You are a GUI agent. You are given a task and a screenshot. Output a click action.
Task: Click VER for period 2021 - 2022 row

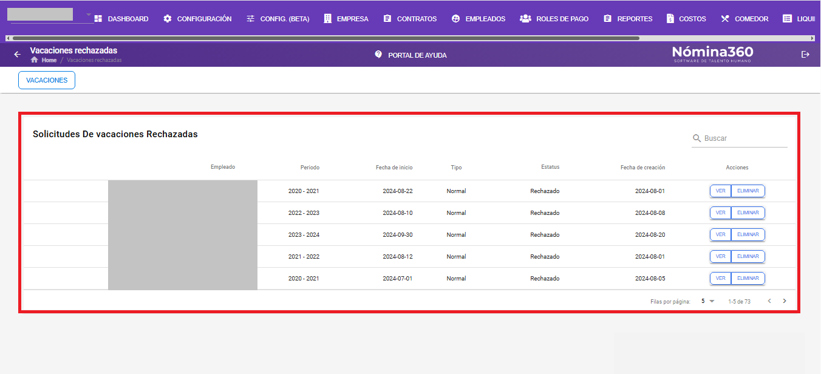(720, 256)
